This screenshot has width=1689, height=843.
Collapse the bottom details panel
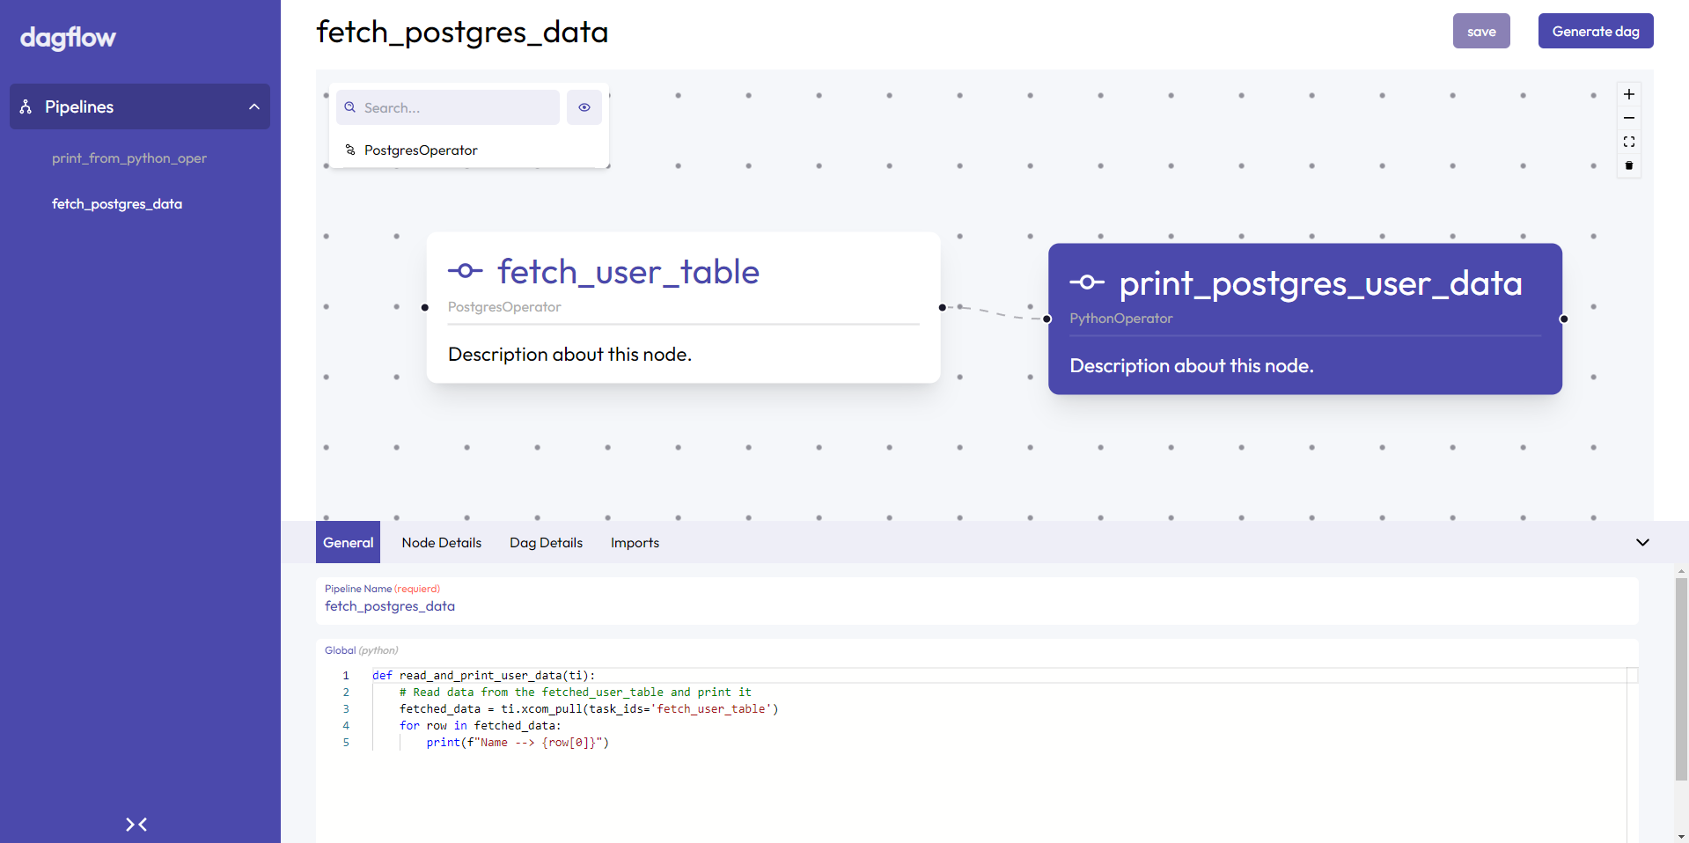coord(1642,542)
